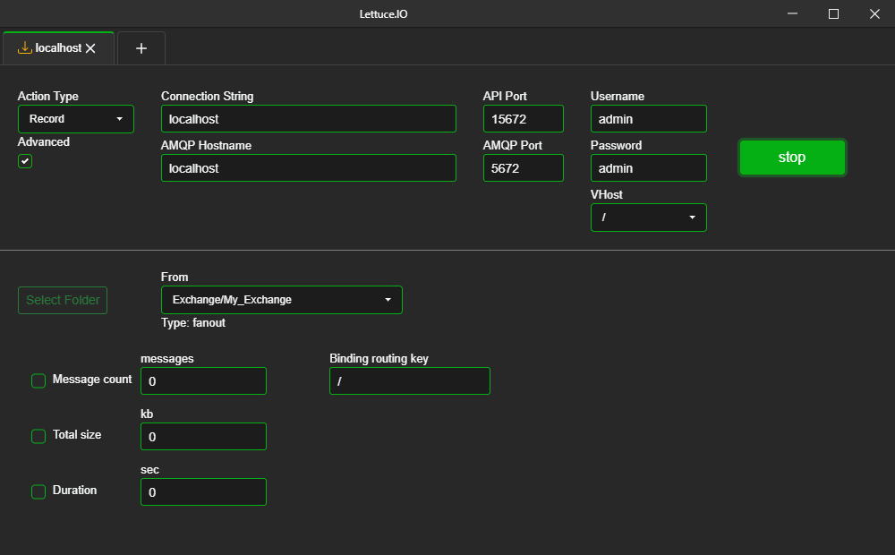Click the AMQP Hostname input field
Image resolution: width=895 pixels, height=555 pixels.
coord(308,168)
